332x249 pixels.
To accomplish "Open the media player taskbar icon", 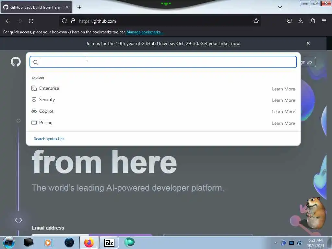I will pos(48,243).
